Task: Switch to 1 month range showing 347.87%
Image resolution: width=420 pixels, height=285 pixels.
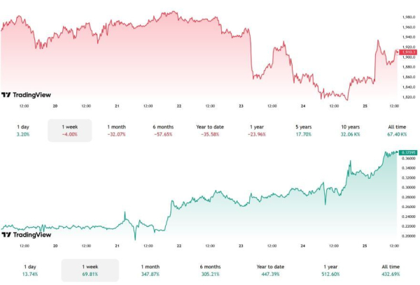Action: point(150,270)
